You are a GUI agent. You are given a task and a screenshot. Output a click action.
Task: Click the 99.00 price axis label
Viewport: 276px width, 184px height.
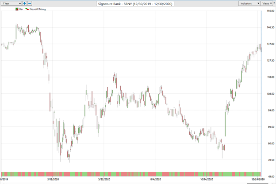click(271, 110)
